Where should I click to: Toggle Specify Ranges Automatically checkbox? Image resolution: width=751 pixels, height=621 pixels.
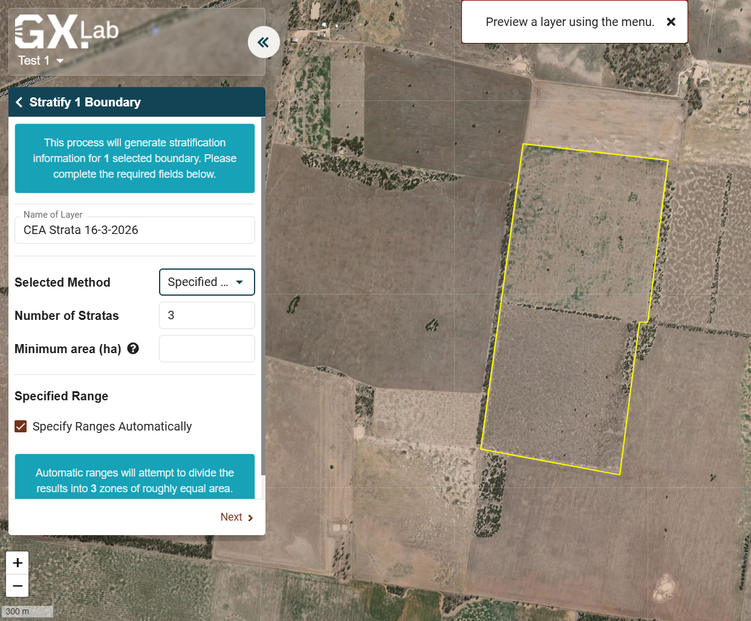[x=21, y=426]
